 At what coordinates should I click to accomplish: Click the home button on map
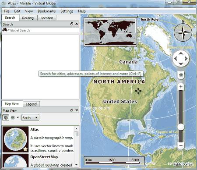[181, 75]
